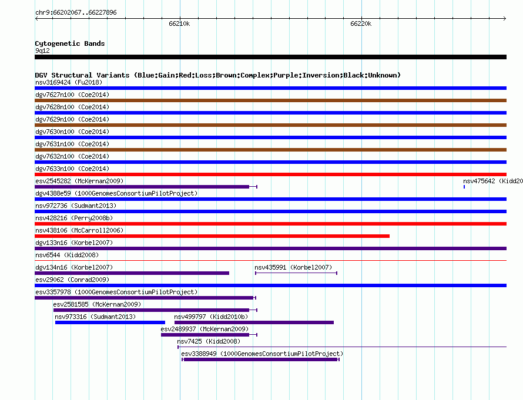Click the DGV Structural Variants track title
Viewport: 523px width, 400px height.
pyautogui.click(x=218, y=75)
